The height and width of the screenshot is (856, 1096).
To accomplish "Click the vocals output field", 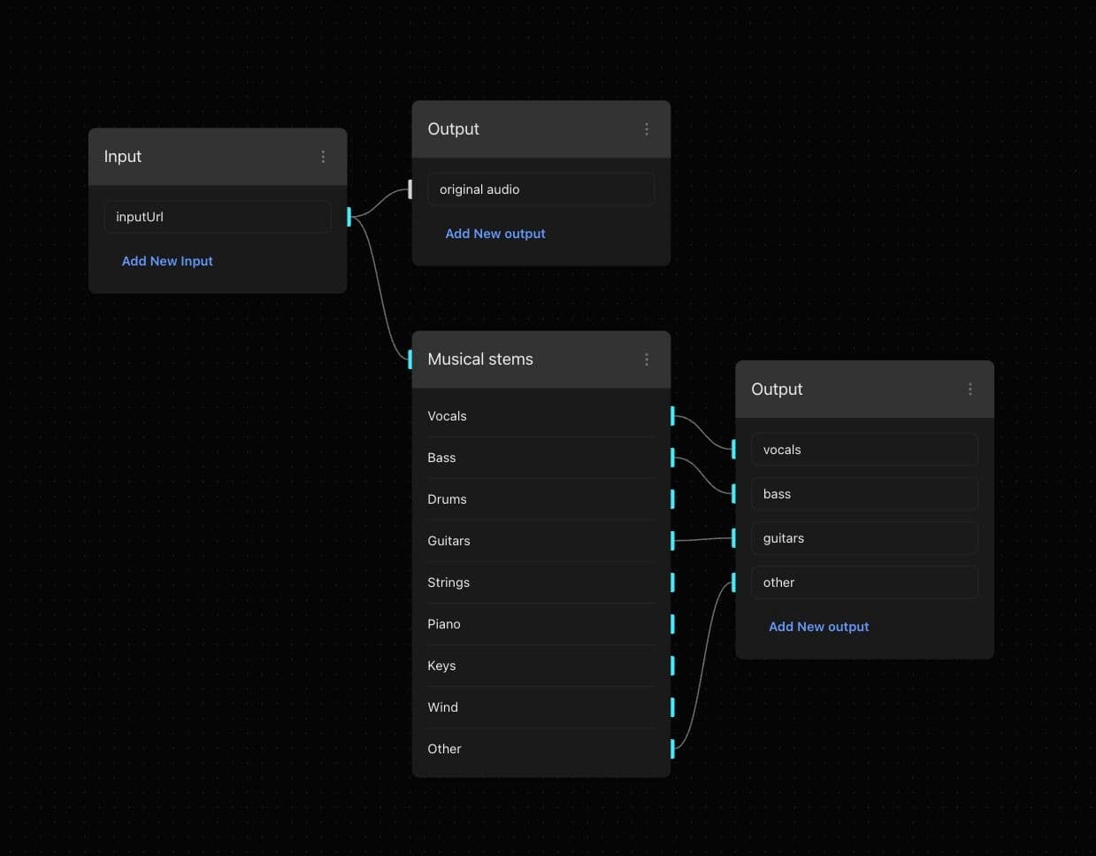I will pyautogui.click(x=863, y=450).
